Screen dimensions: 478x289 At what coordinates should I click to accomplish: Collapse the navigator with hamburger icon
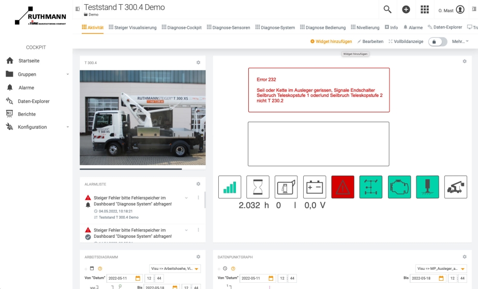[78, 9]
